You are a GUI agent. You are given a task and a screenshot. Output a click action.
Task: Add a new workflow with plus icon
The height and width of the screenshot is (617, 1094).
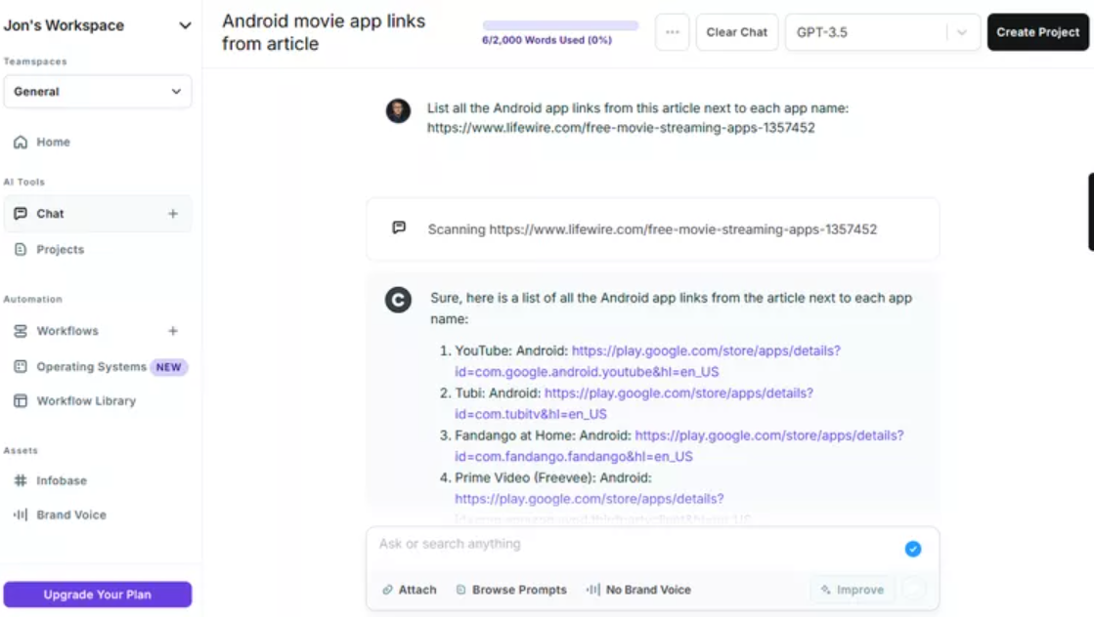(x=173, y=331)
